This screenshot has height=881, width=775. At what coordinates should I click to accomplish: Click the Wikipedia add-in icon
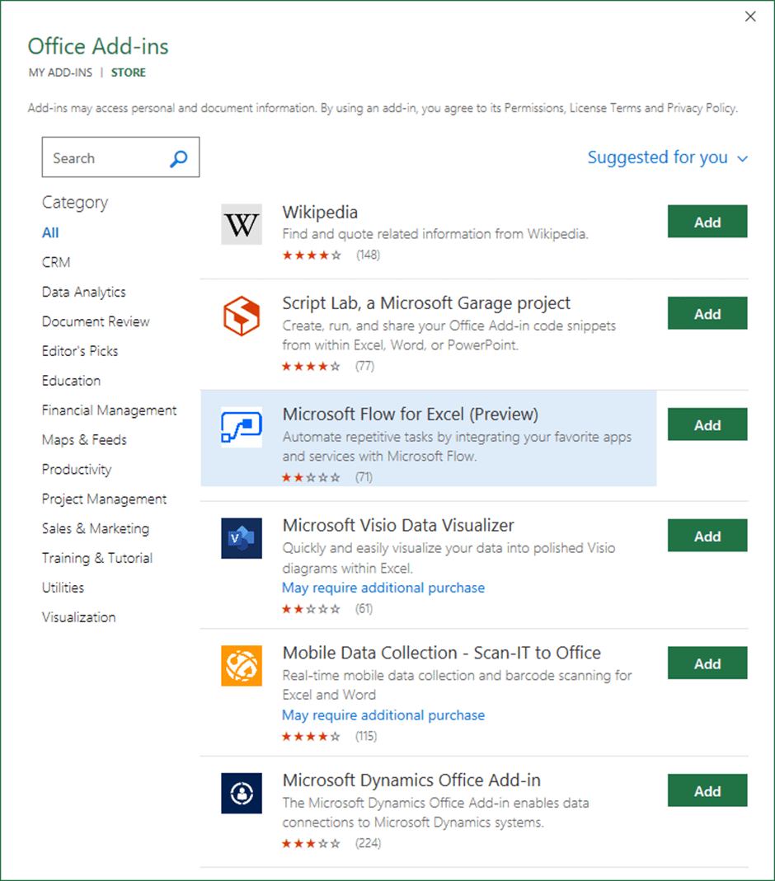[241, 221]
